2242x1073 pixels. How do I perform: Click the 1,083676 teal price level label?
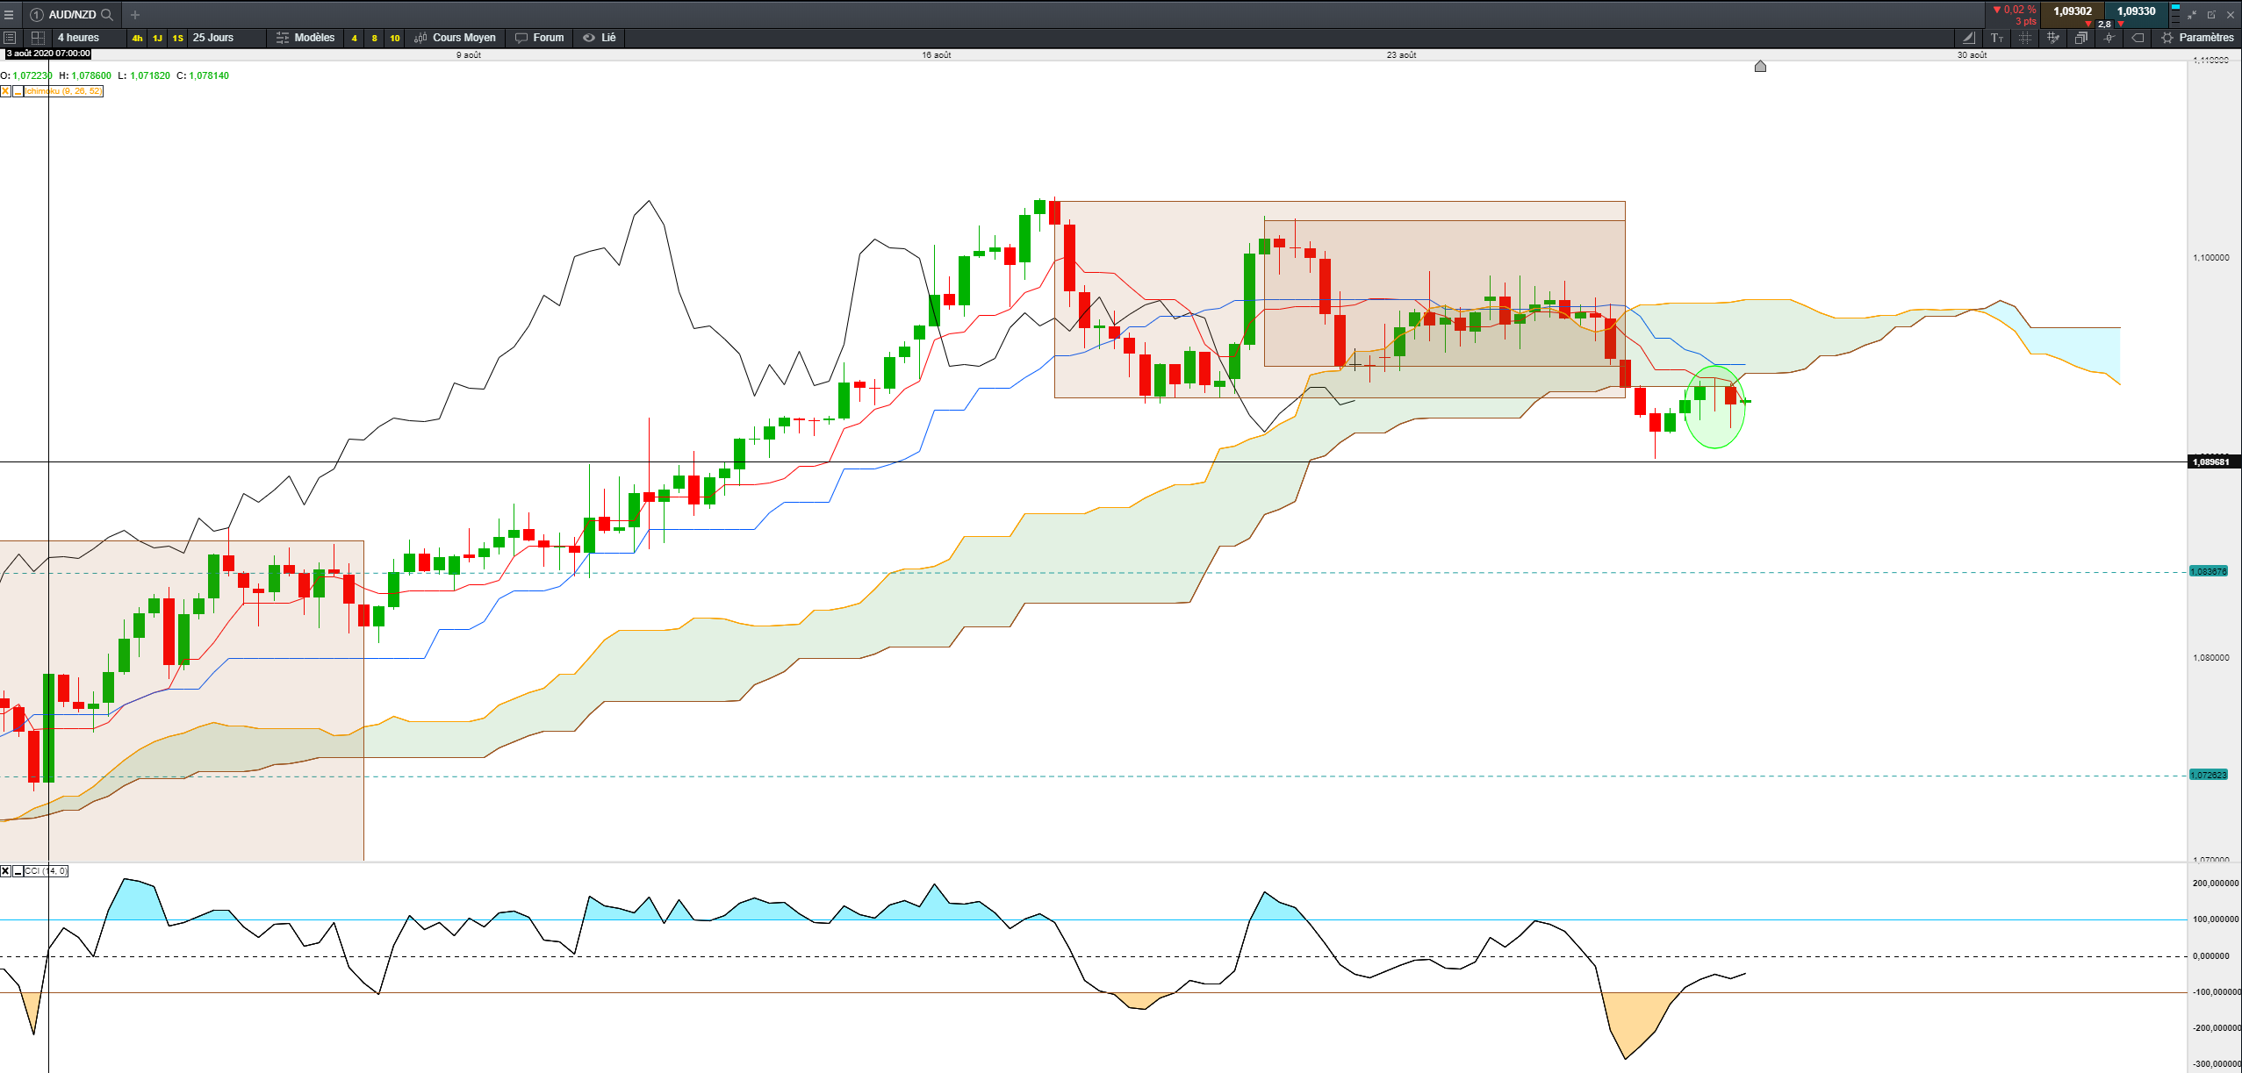pos(2209,572)
